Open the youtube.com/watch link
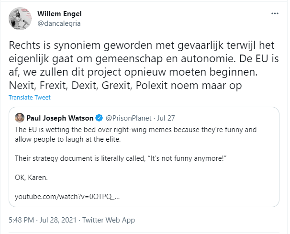 point(67,197)
